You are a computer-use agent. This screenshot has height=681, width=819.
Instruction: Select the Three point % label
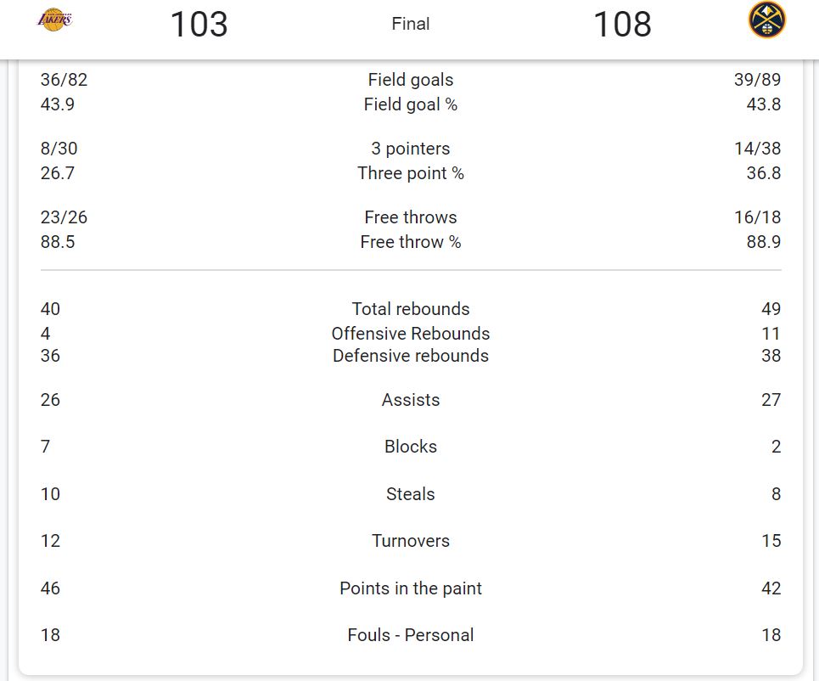(411, 173)
